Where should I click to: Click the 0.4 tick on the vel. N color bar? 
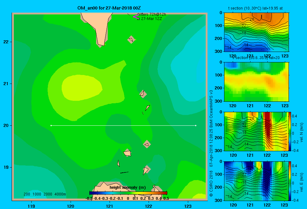(294, 116)
